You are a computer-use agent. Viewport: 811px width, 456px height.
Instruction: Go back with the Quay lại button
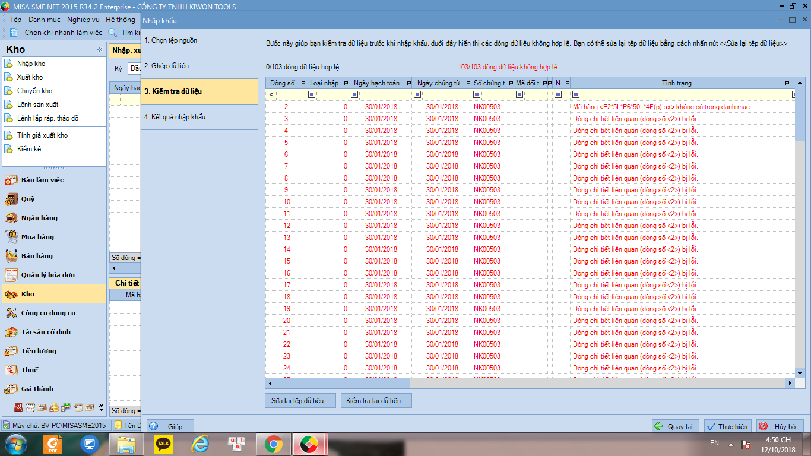[x=676, y=426]
